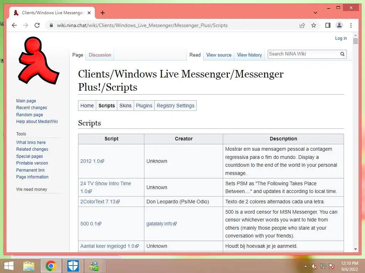Select the Page tab
Image resolution: width=365 pixels, height=273 pixels.
78,55
